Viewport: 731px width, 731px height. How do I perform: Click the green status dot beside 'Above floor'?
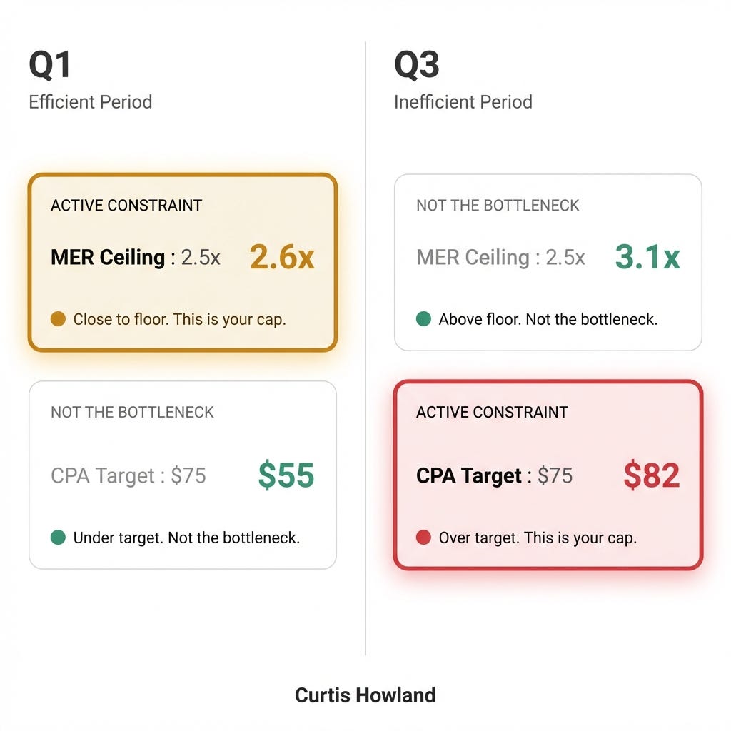pos(423,319)
